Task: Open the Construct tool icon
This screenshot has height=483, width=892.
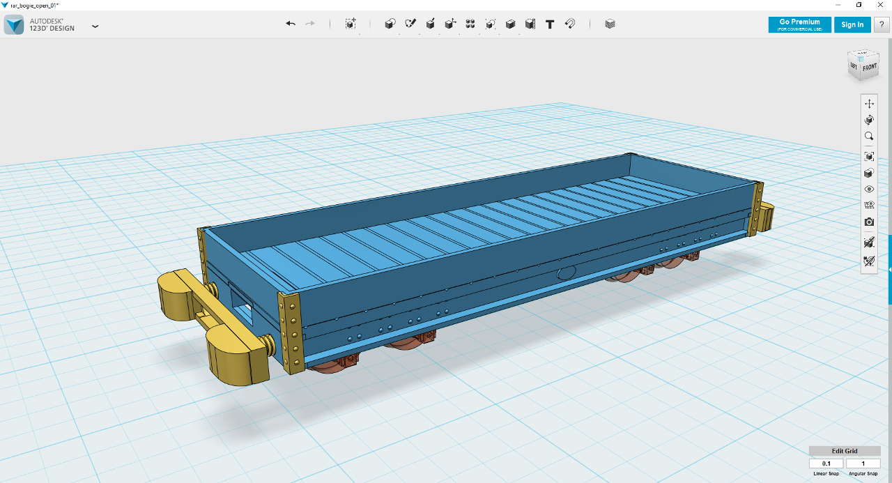Action: pyautogui.click(x=431, y=24)
